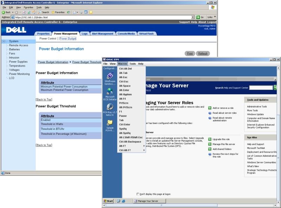Toggle Don't display this page at logon
Screen dimensions: 281x208
pyautogui.click(x=138, y=194)
